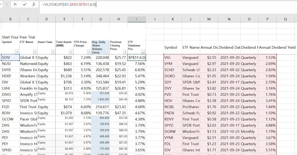Select the LVHI symbol cell
This screenshot has height=155, width=297.
coord(10,88)
